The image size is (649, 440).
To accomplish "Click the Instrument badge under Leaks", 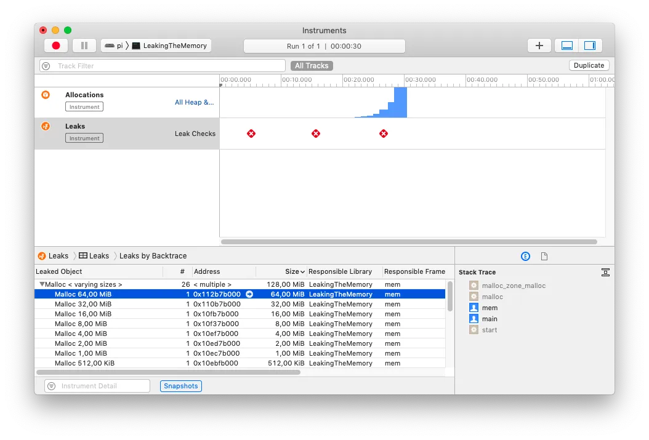I will pos(84,138).
